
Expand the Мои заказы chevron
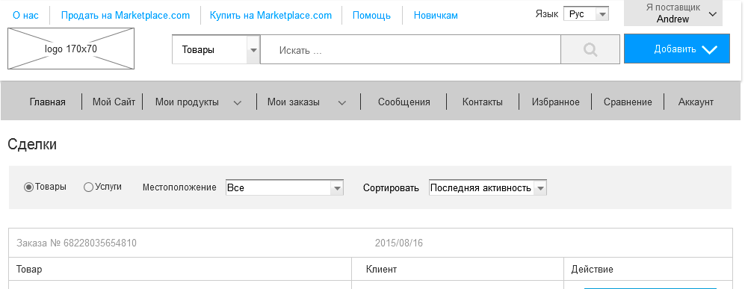pyautogui.click(x=341, y=102)
